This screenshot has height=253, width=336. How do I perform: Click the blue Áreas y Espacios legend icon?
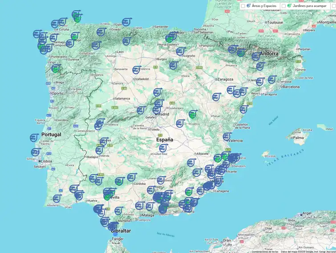point(249,6)
